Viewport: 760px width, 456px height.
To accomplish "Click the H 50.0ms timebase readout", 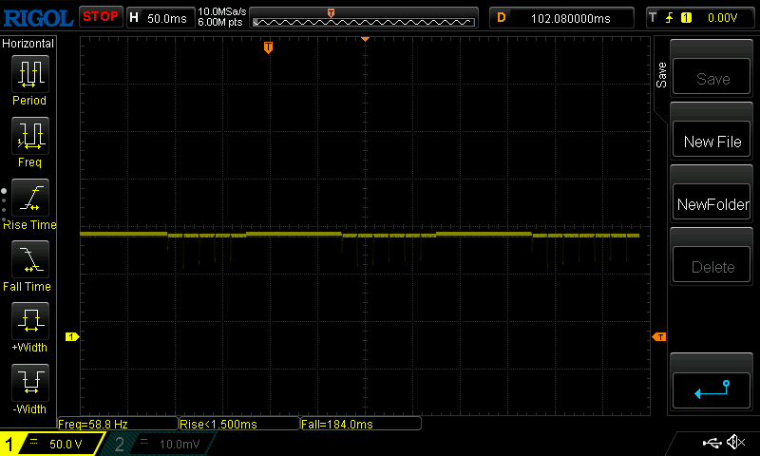I will pos(160,18).
